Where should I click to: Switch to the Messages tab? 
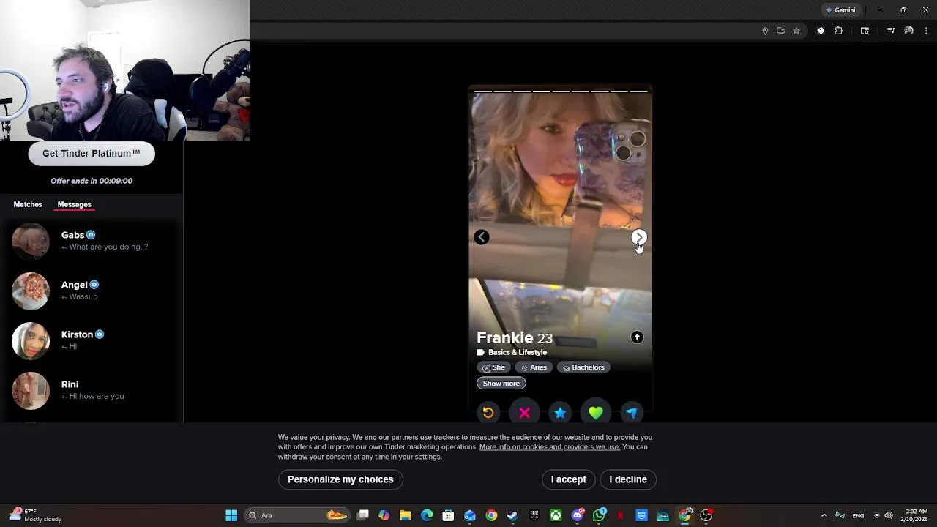pyautogui.click(x=74, y=204)
